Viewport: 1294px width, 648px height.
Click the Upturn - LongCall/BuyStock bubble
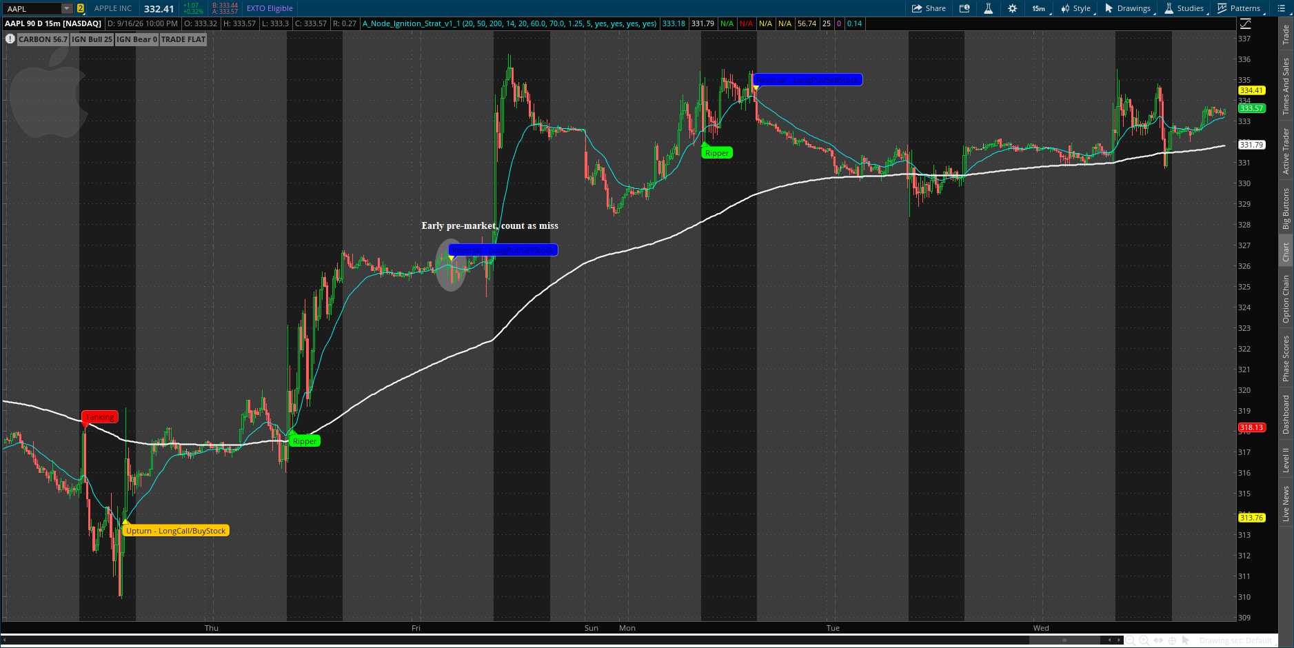(176, 531)
